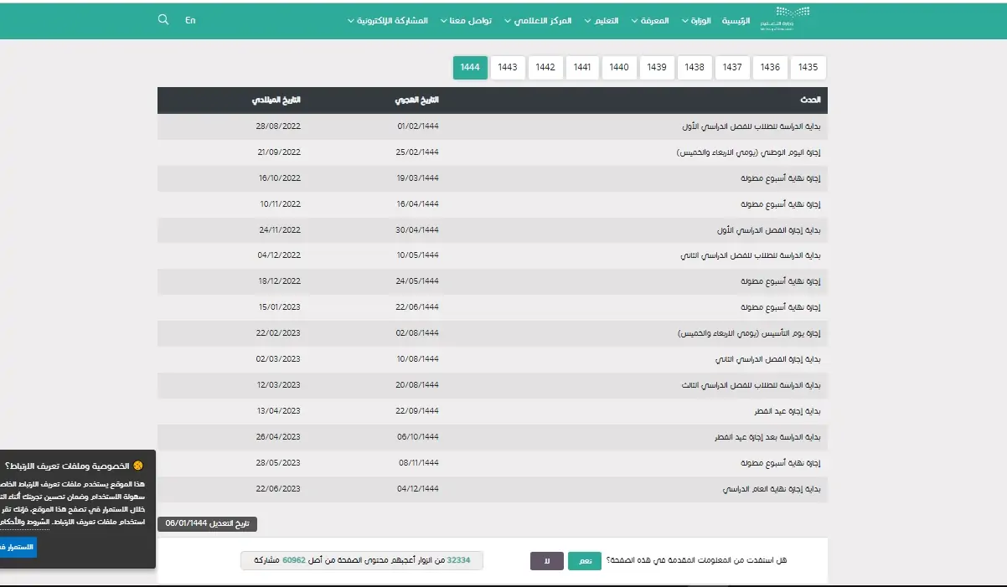Expand the الوزارة menu
This screenshot has height=587, width=1007.
[696, 20]
